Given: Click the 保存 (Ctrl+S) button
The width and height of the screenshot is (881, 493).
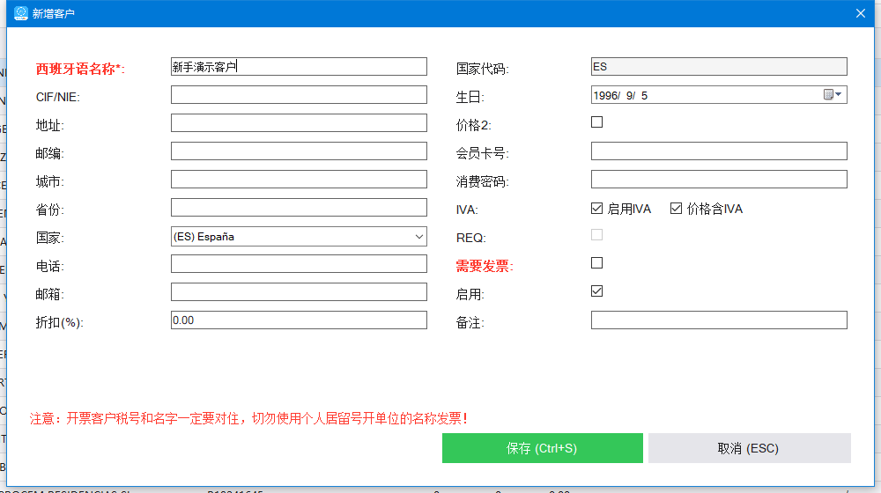Looking at the screenshot, I should (x=542, y=448).
